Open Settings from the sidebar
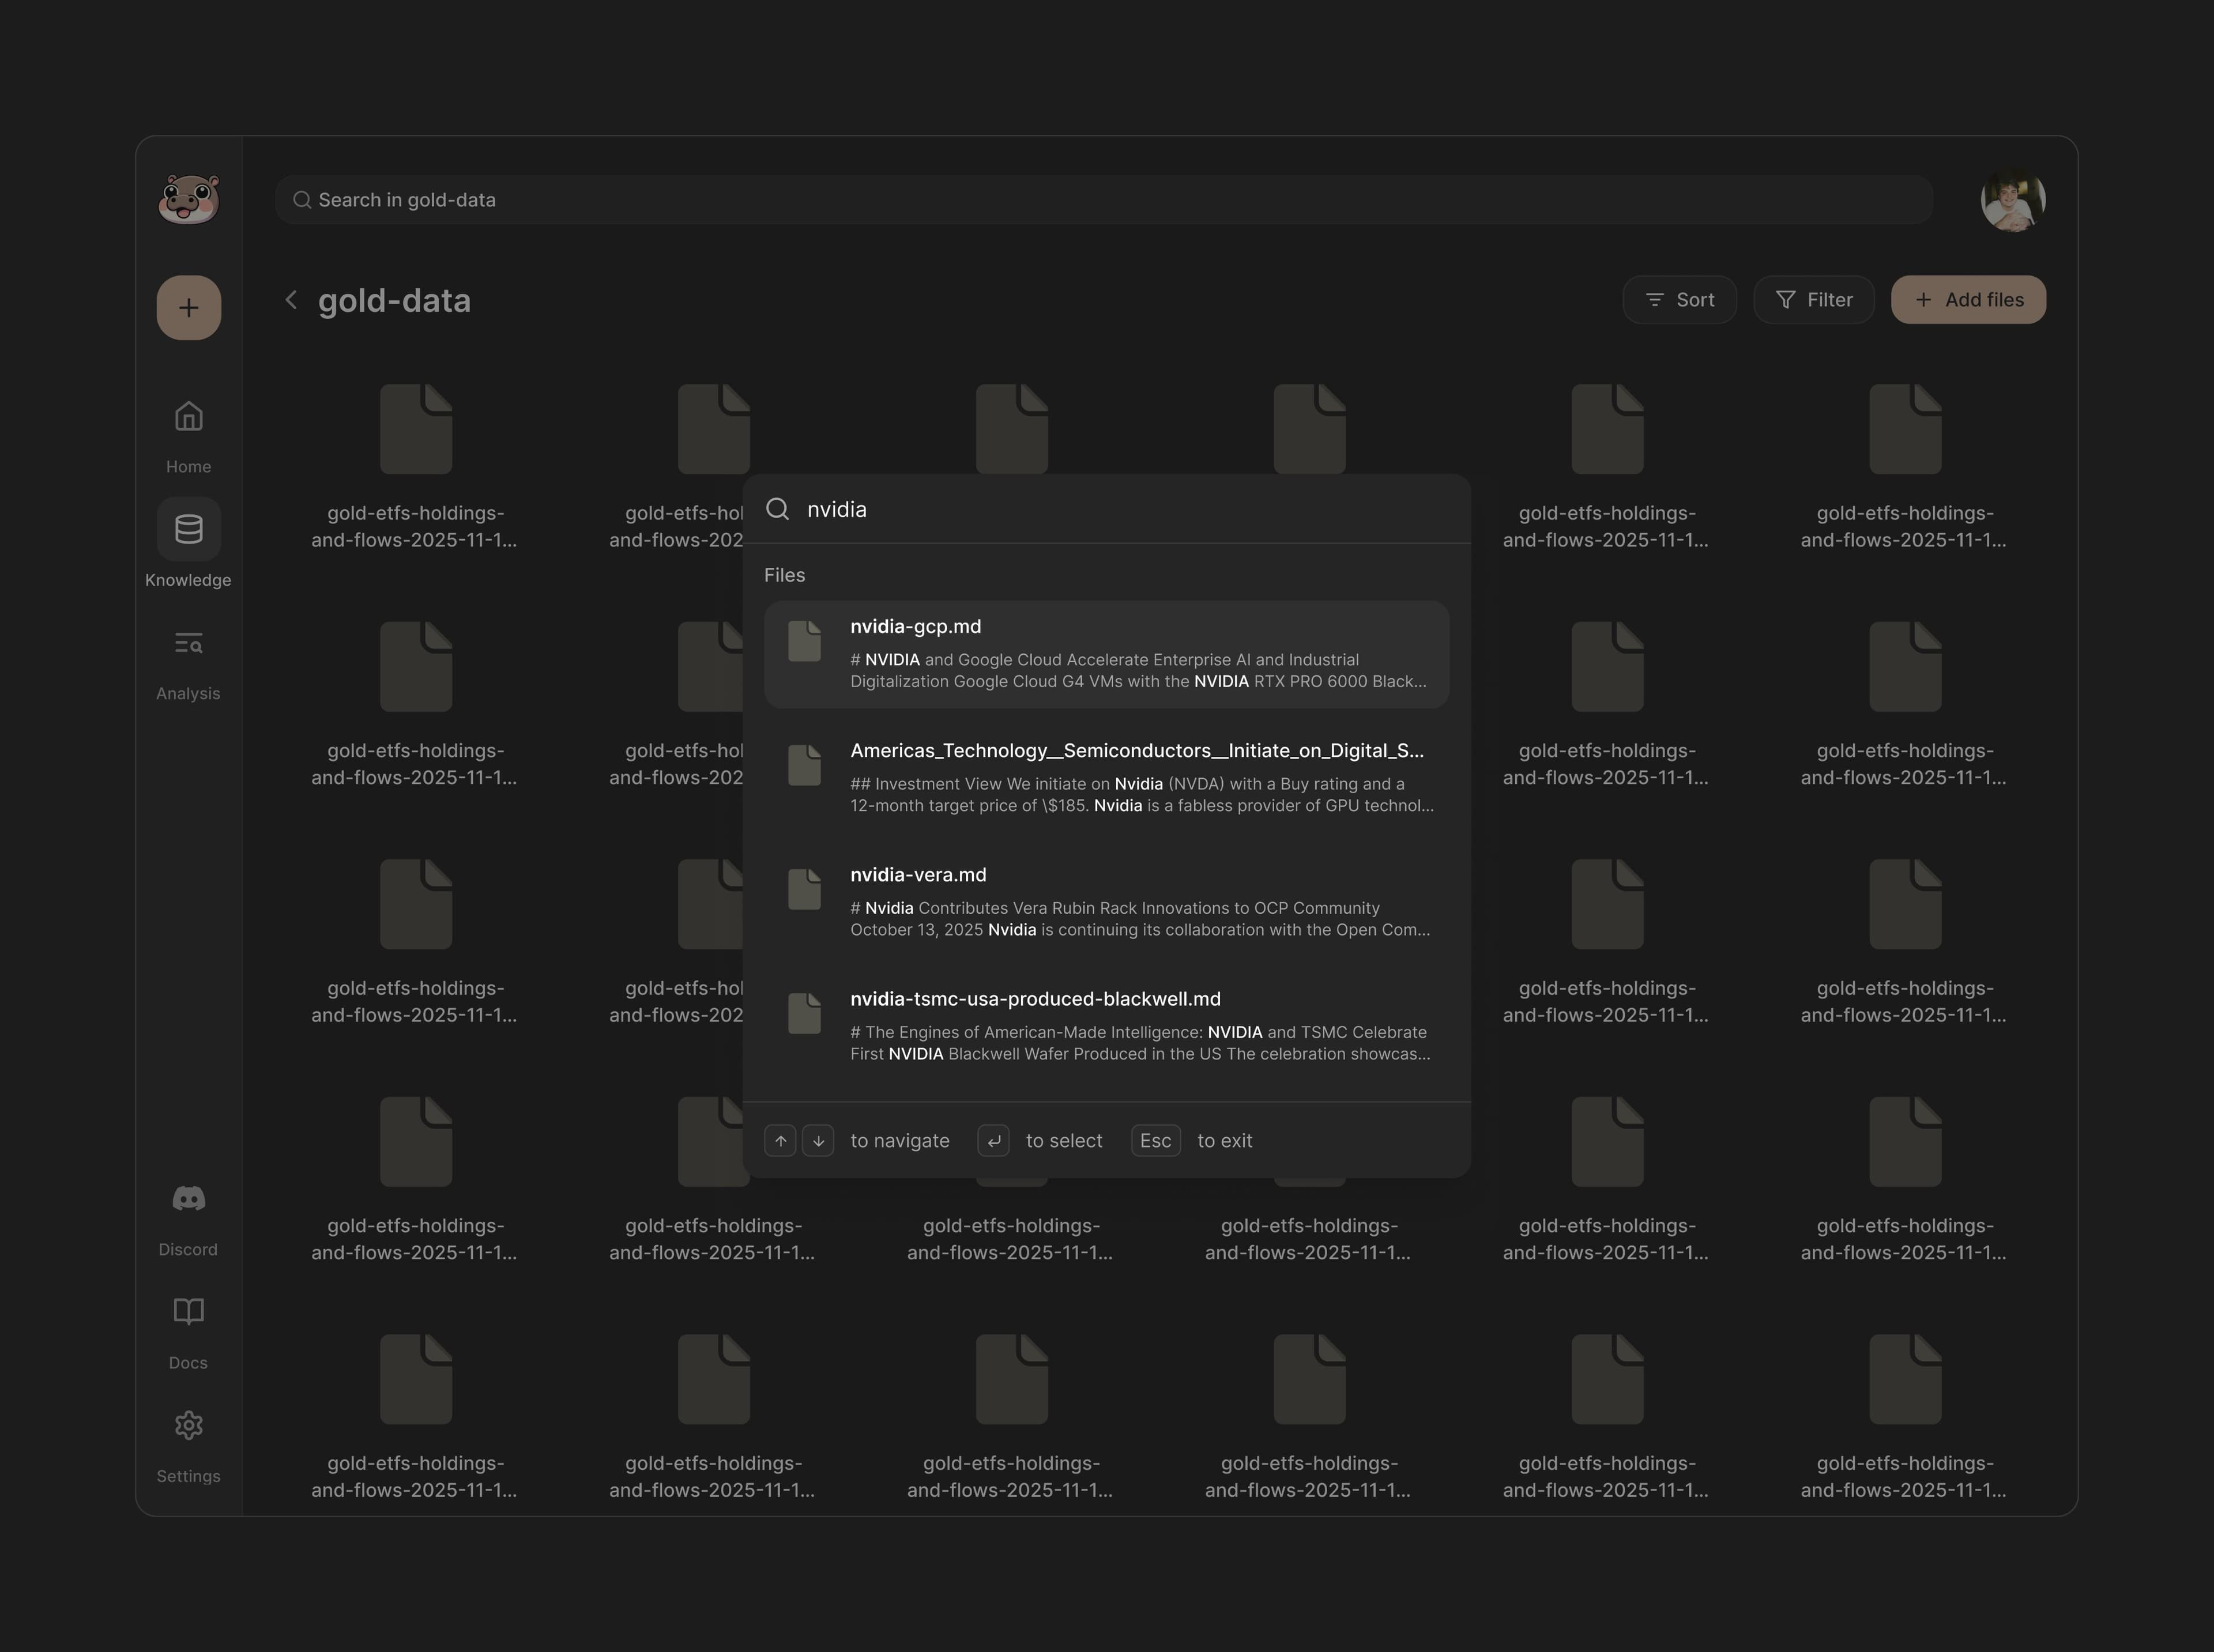Image resolution: width=2214 pixels, height=1652 pixels. click(x=188, y=1447)
